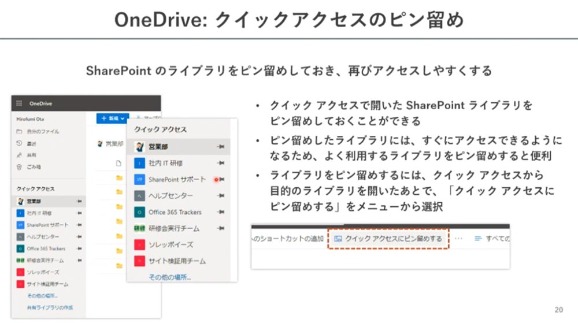This screenshot has width=578, height=323.
Task: Open Office 365 Trackers in the popup
Action: [x=175, y=212]
